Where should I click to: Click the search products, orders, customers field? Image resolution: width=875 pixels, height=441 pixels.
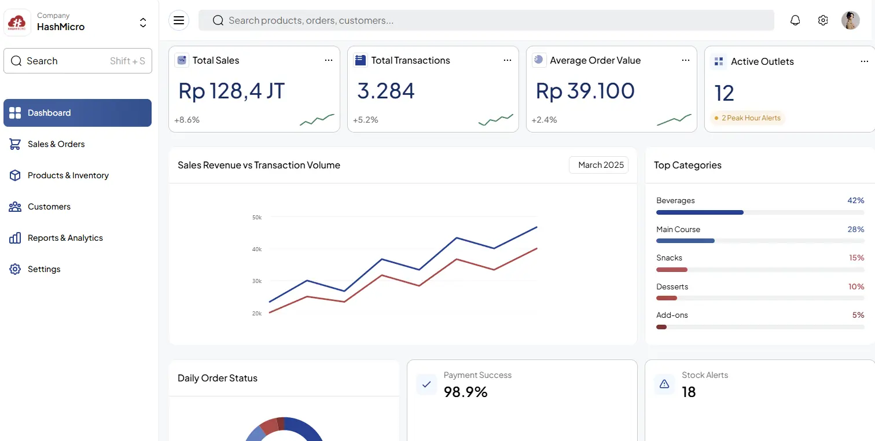tap(486, 20)
